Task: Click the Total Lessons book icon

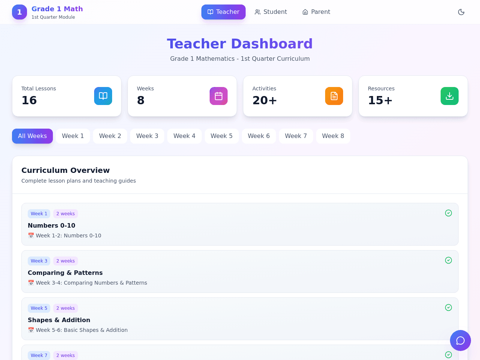Action: click(103, 96)
